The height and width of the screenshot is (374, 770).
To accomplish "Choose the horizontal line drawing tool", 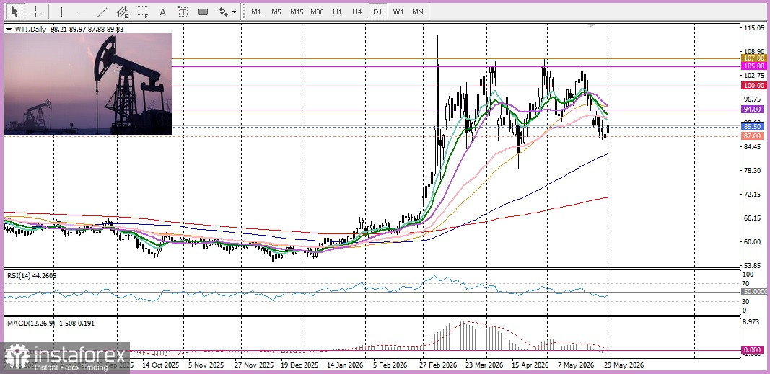I will tap(82, 12).
